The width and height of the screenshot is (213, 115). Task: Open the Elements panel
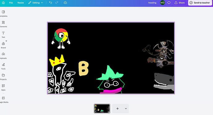[3, 24]
